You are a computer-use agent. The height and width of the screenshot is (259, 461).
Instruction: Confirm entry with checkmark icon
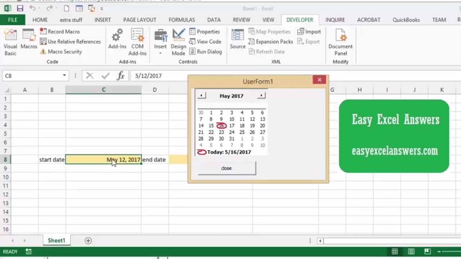pyautogui.click(x=105, y=76)
